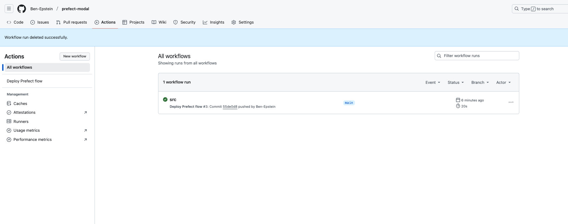Click the calendar icon beside 6 minutes ago

458,100
